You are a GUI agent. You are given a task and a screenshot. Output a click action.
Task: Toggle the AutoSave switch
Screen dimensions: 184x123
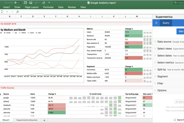pos(18,3)
